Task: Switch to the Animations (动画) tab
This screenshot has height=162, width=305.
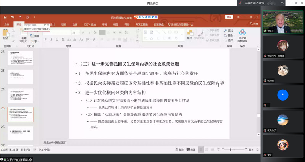Action: tap(75, 24)
